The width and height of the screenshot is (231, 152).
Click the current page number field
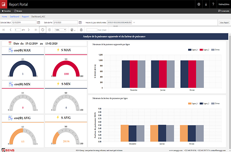point(18,30)
